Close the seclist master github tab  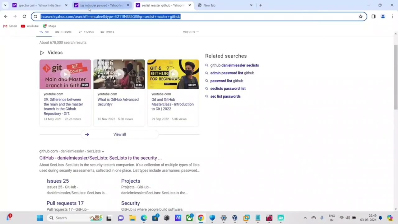pos(190,5)
